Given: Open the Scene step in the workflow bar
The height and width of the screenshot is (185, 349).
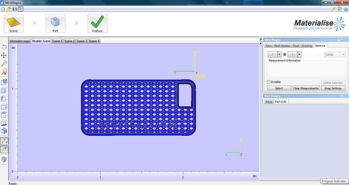Looking at the screenshot, I should point(14,23).
